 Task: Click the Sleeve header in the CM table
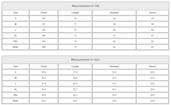(152, 13)
